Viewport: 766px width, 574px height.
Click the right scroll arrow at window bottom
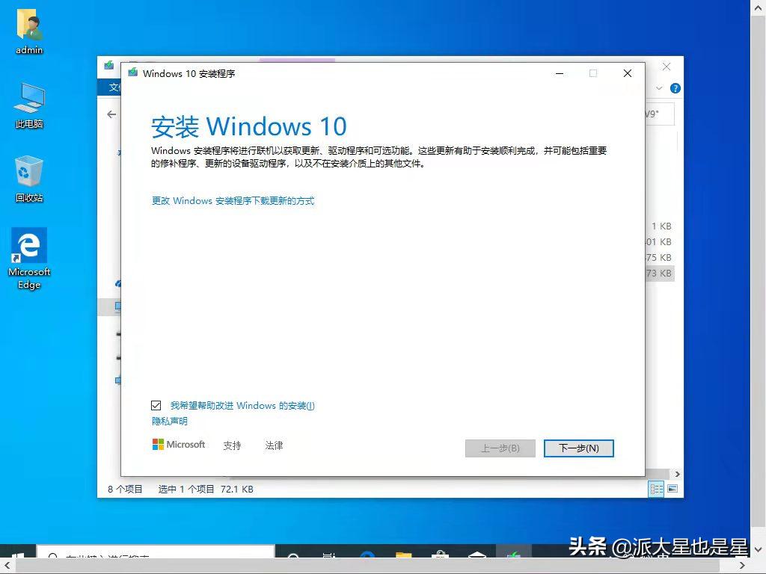pos(678,474)
